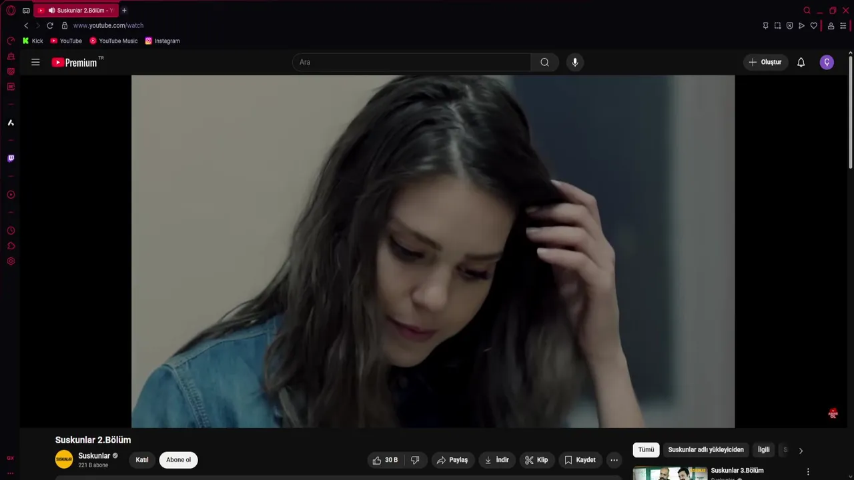Dislike the video with thumbs down

[415, 460]
